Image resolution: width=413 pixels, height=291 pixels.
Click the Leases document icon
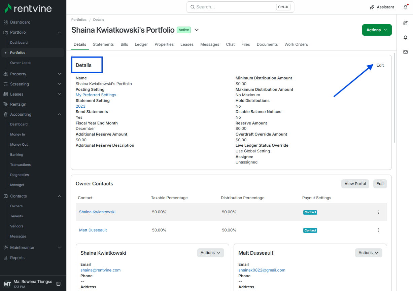(x=5, y=94)
